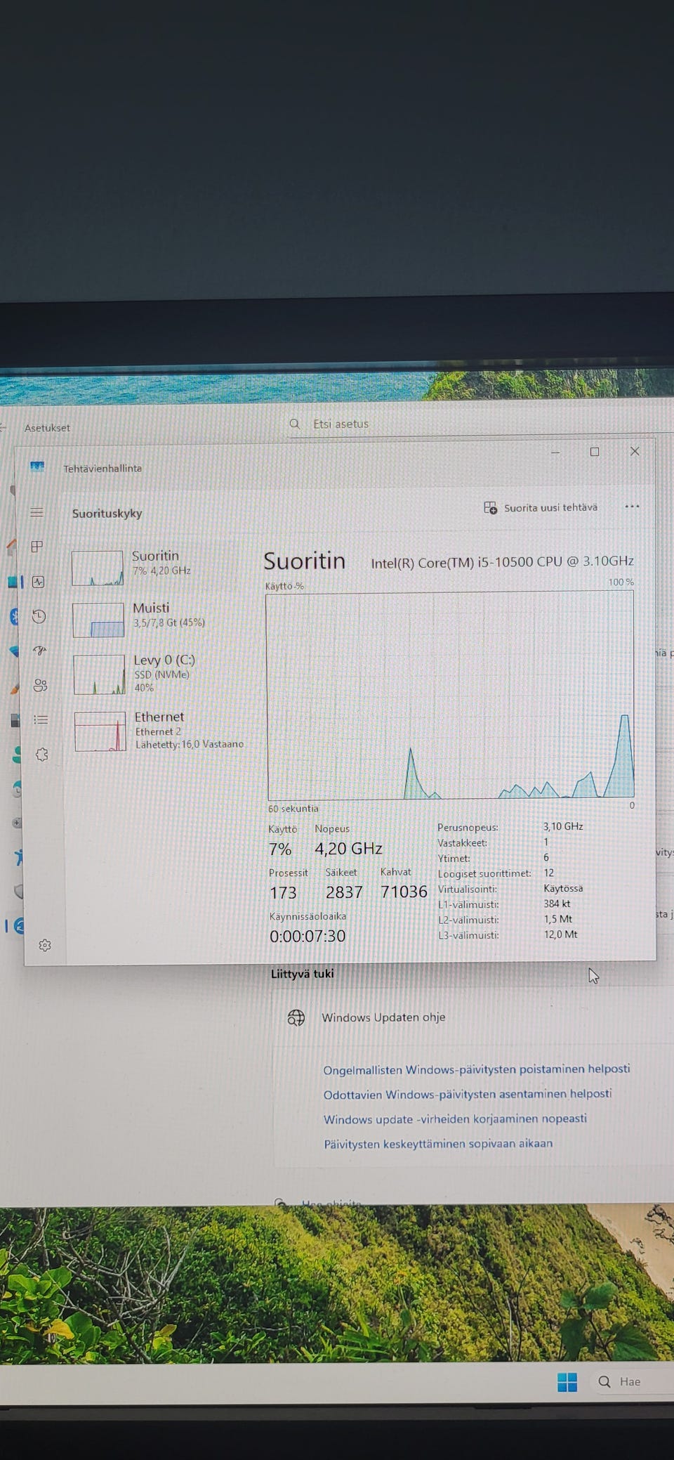The image size is (674, 1460).
Task: Select the Levy 0 (C:) disk thumbnail
Action: pyautogui.click(x=100, y=674)
